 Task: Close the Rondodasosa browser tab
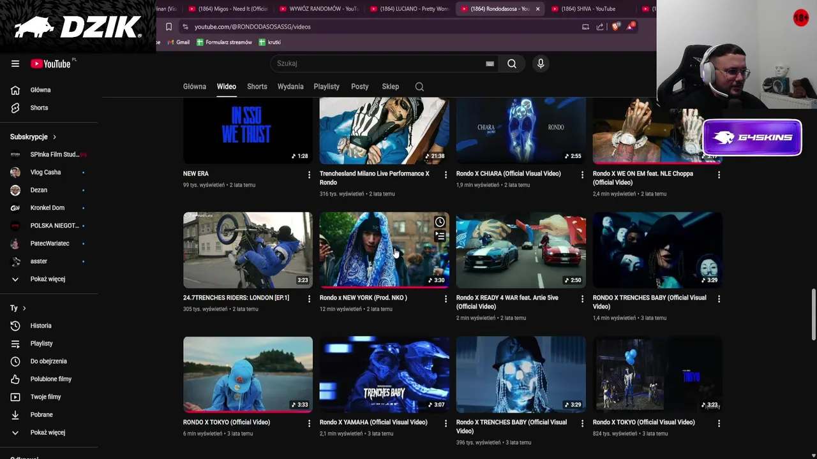537,9
